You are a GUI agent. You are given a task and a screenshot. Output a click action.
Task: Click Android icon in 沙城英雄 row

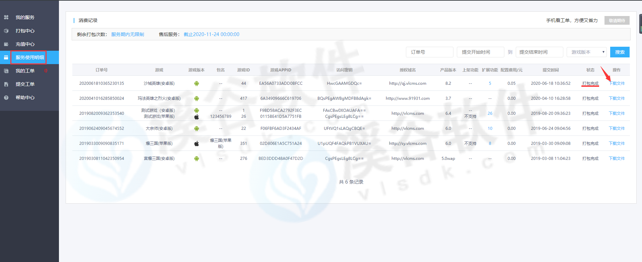pyautogui.click(x=197, y=83)
